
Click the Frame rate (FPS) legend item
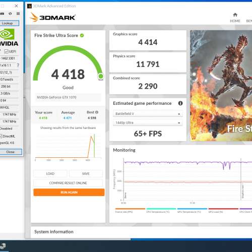[130, 211]
